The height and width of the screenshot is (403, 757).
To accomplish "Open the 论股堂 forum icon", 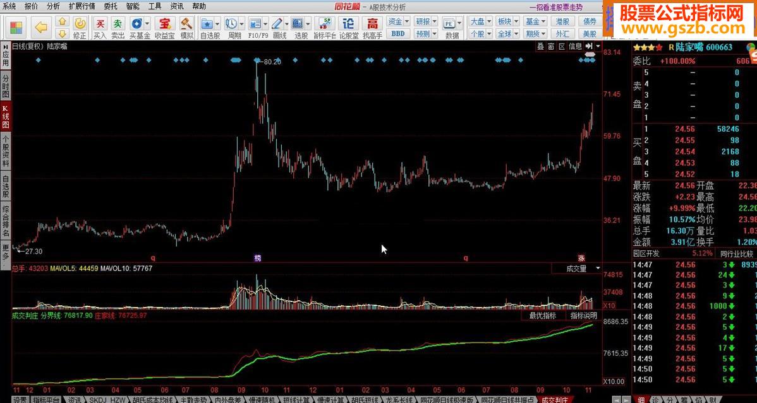I will pos(349,28).
